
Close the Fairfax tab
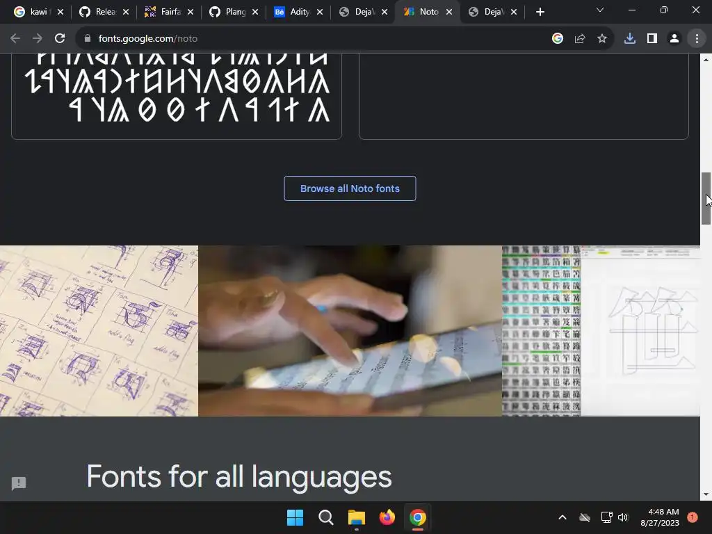[x=191, y=13]
